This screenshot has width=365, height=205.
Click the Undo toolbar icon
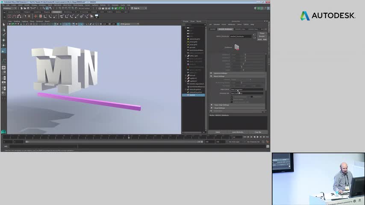pyautogui.click(x=31, y=8)
